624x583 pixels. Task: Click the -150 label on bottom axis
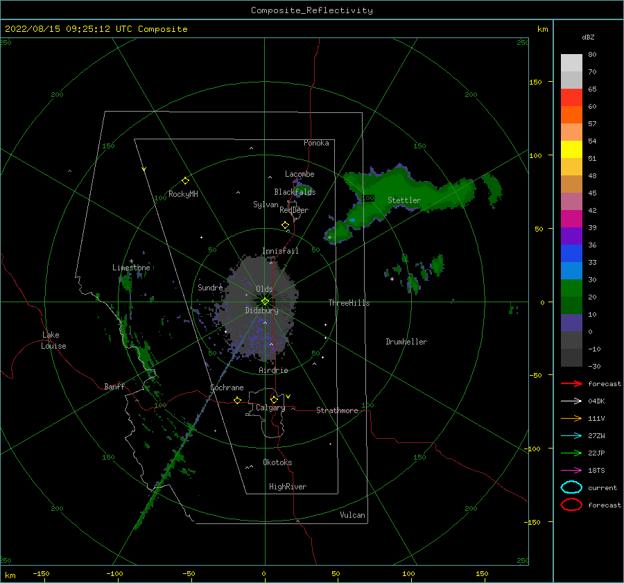click(x=41, y=574)
